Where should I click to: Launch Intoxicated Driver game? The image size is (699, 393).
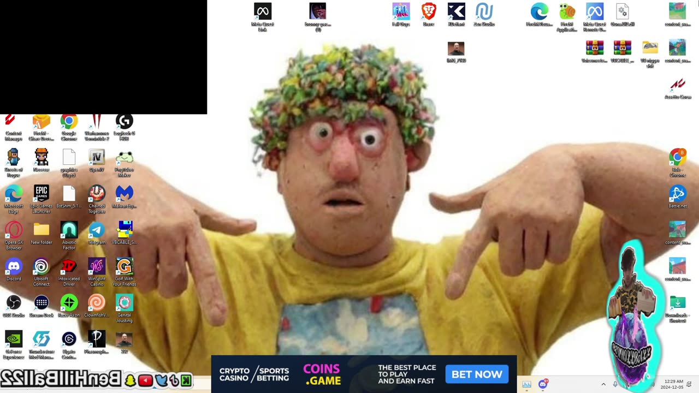tap(69, 272)
